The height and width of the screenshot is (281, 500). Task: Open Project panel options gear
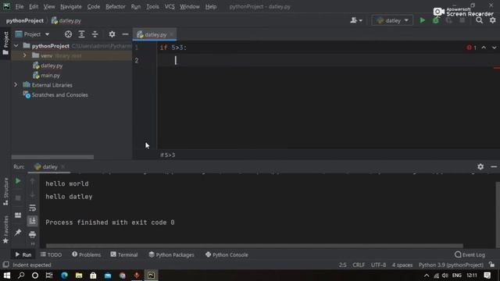coord(112,34)
